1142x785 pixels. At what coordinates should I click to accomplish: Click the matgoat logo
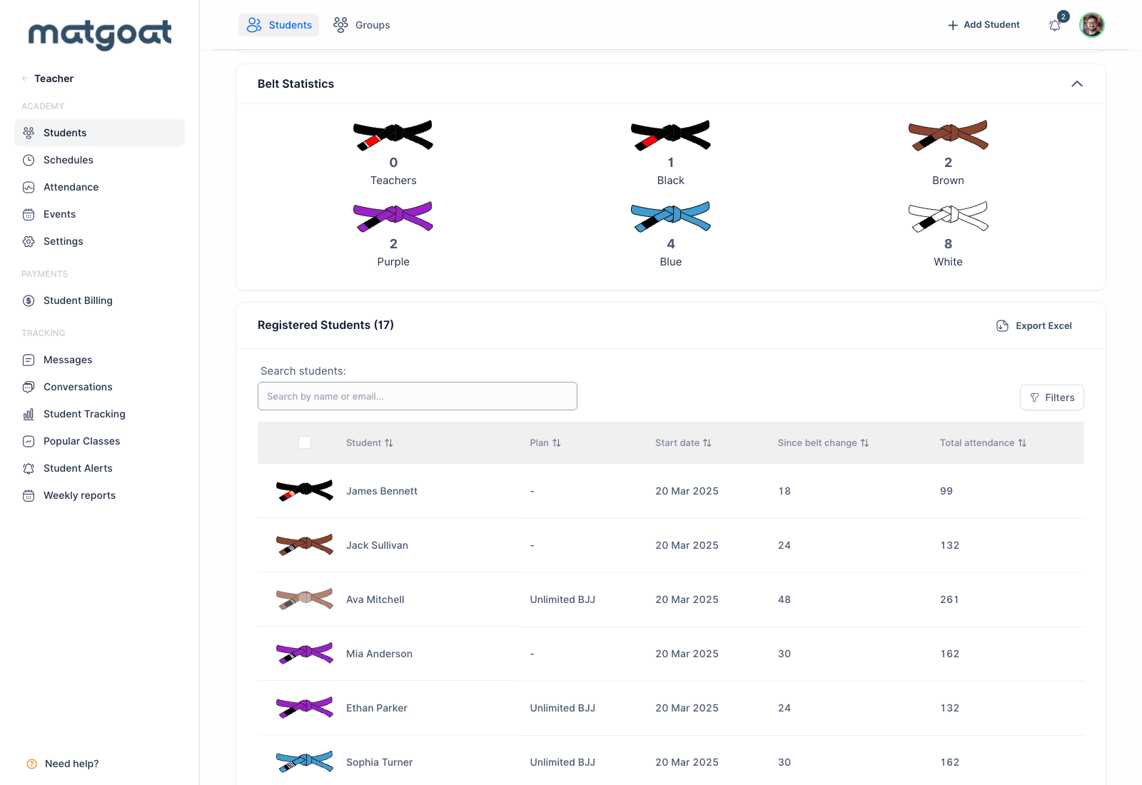[100, 34]
